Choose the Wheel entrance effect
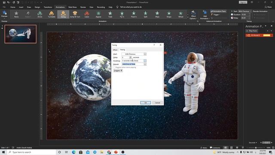The height and width of the screenshot is (155, 275). 181,14
